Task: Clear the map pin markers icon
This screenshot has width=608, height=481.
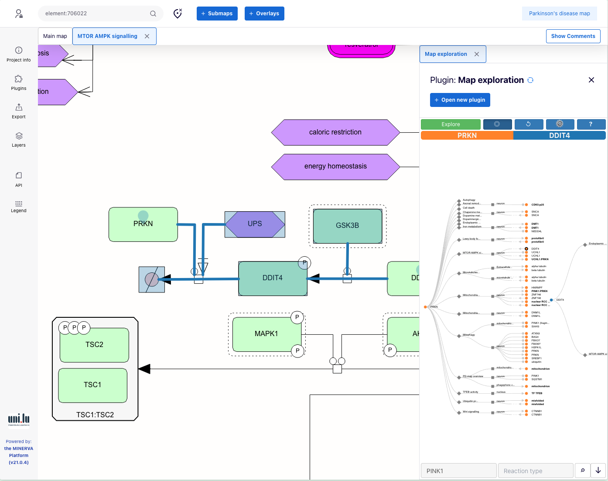Action: click(x=178, y=14)
